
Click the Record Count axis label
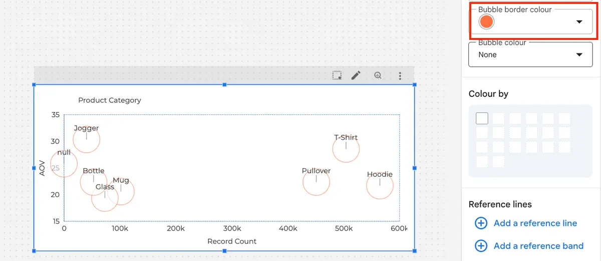click(x=232, y=241)
